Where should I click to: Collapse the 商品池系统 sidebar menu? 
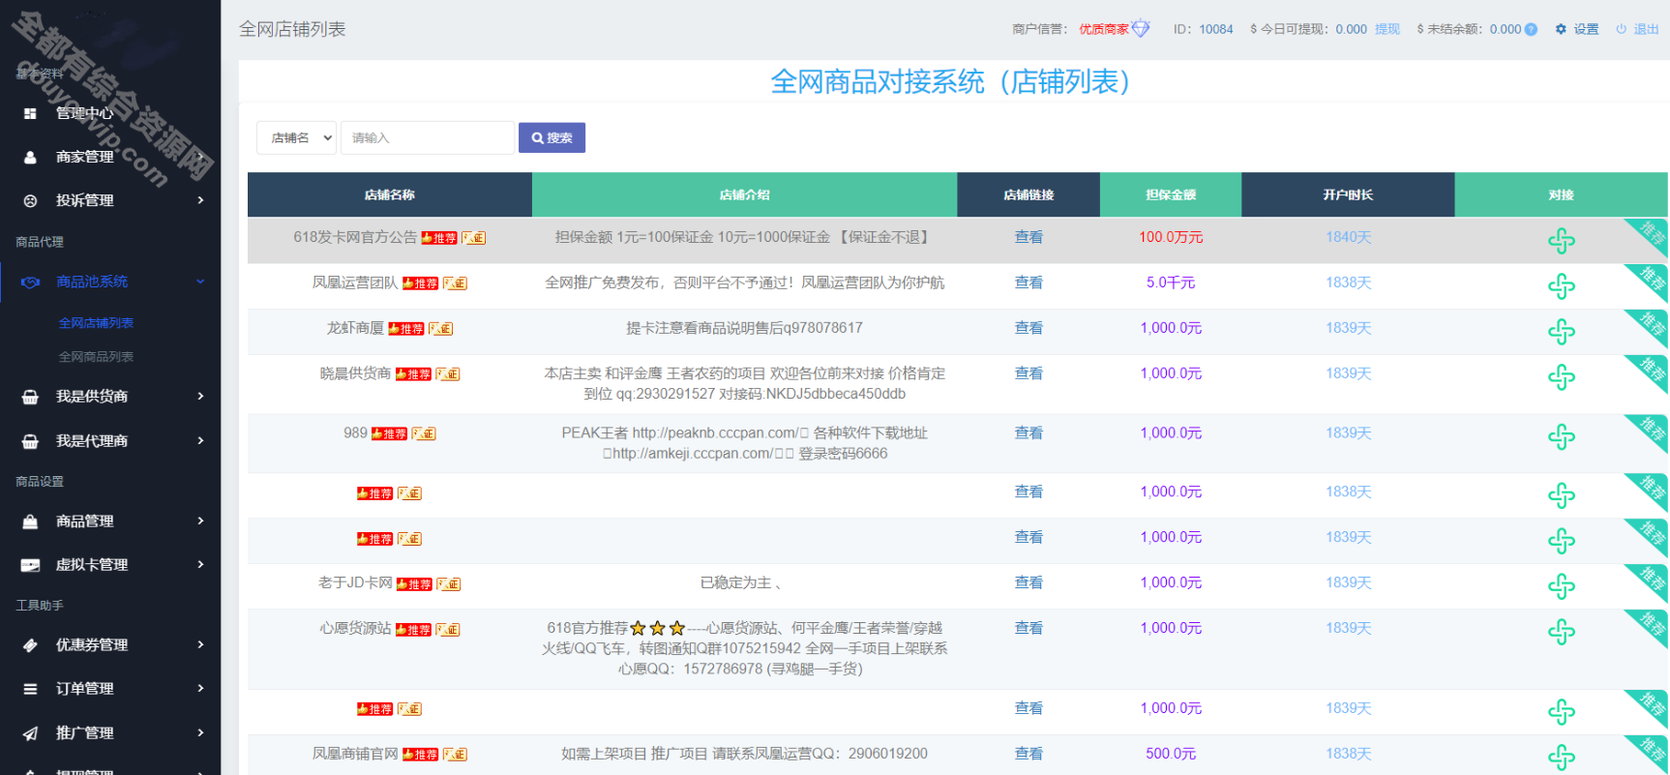(200, 282)
